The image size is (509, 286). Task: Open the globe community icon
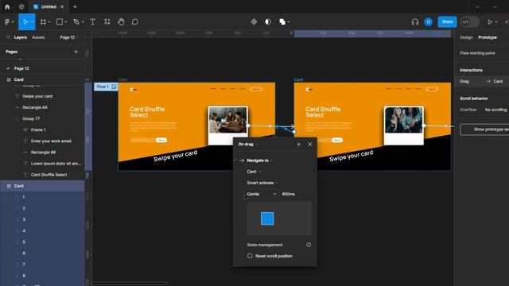(x=21, y=6)
